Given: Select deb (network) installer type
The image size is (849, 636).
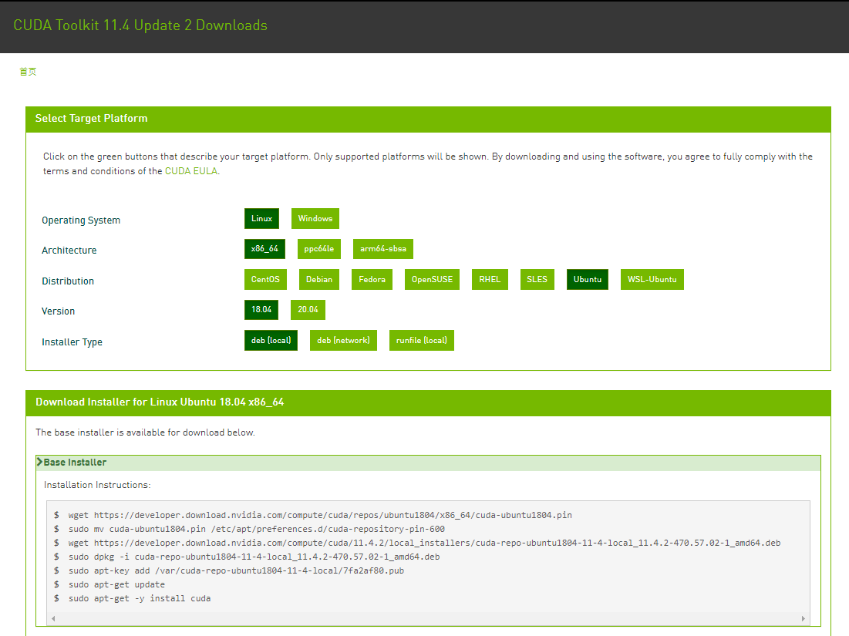Looking at the screenshot, I should 343,341.
